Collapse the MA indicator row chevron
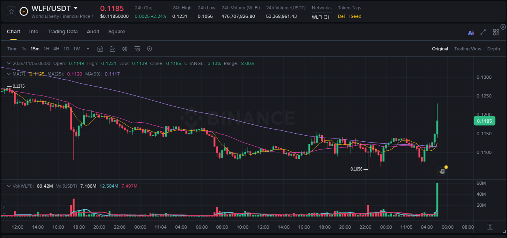Screen dimensions: 507x238 [9, 74]
